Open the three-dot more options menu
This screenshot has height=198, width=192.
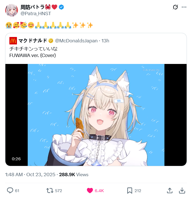pos(184,7)
